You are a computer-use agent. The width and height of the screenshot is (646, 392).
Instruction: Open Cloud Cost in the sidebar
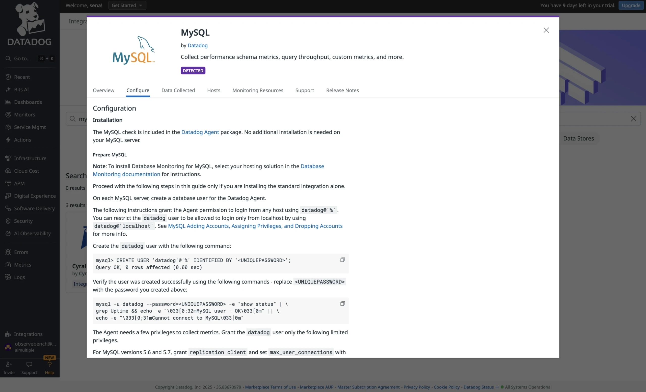26,171
